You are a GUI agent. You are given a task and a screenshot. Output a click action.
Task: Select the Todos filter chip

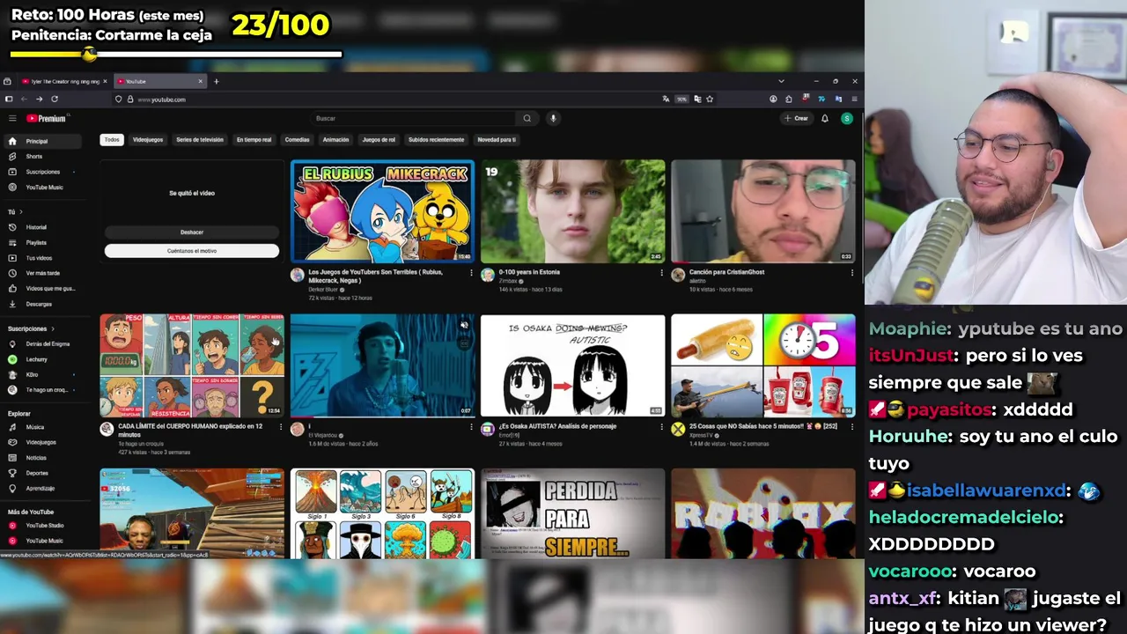coord(112,139)
